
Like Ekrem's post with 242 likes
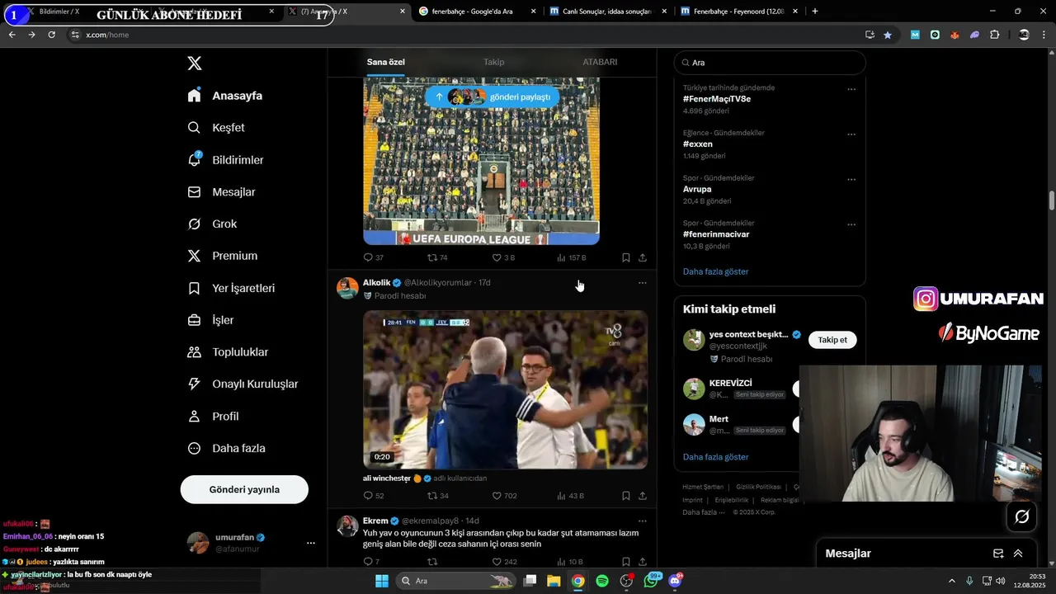tap(504, 562)
